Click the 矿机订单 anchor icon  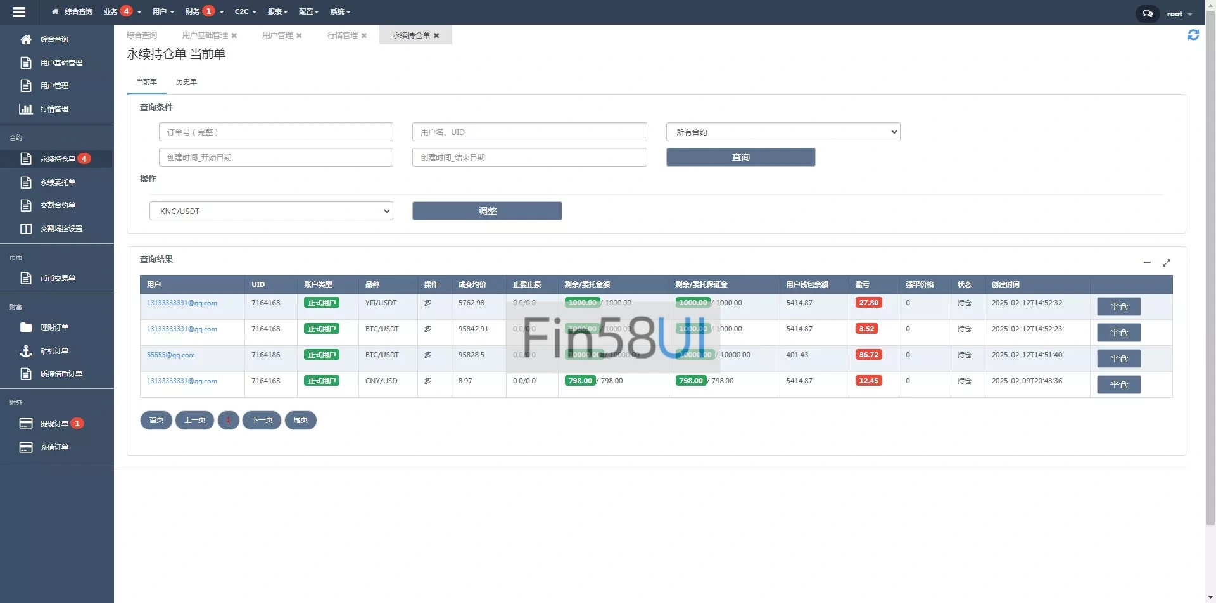tap(26, 351)
